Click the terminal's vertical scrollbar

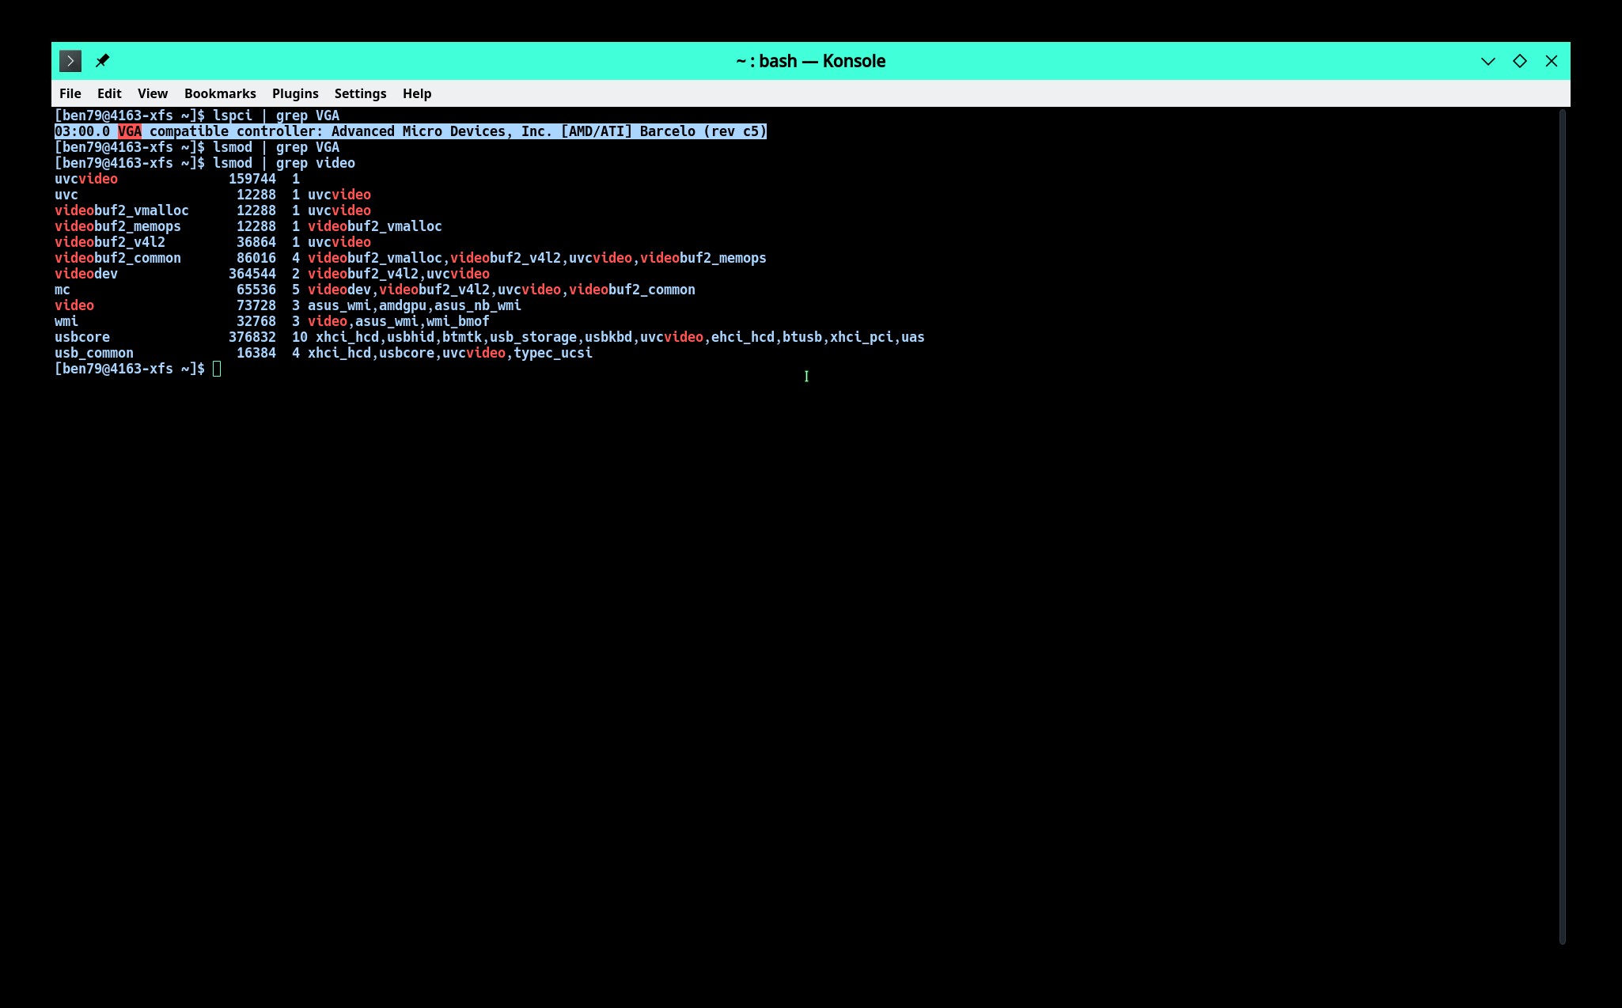(x=1562, y=526)
